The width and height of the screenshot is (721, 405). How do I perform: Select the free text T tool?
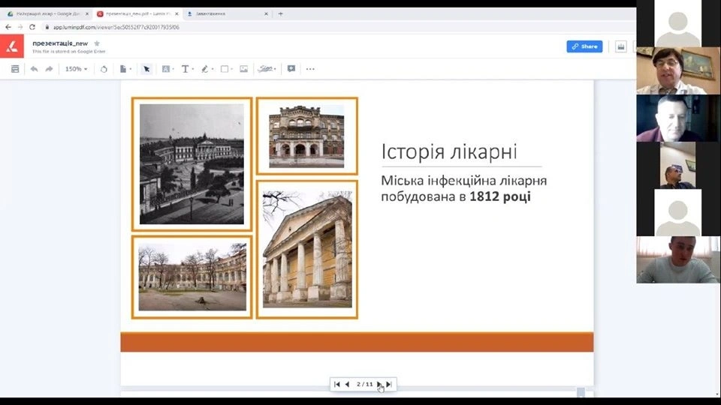(185, 69)
